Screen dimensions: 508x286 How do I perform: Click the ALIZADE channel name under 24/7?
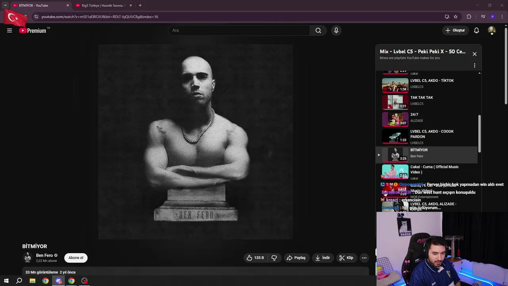417,121
